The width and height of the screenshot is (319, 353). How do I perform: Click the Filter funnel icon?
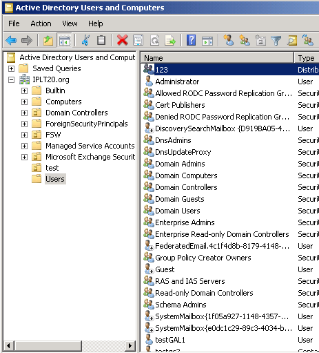click(276, 41)
